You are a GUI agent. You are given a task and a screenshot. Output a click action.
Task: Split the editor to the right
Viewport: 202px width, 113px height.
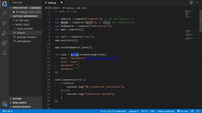[x=191, y=3]
